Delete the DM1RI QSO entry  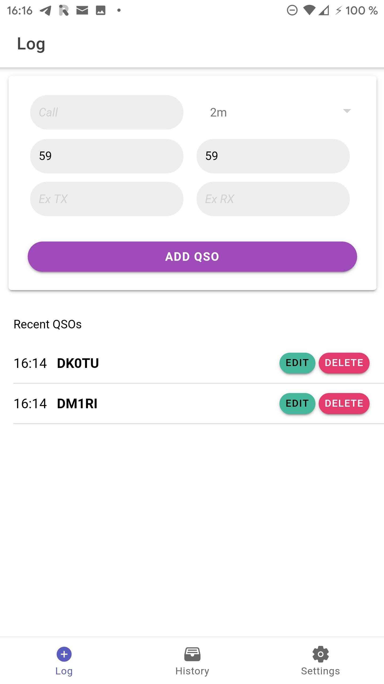point(344,403)
